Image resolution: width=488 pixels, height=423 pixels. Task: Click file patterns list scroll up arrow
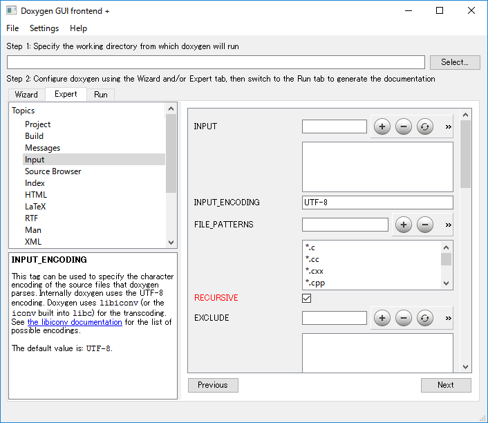point(446,247)
